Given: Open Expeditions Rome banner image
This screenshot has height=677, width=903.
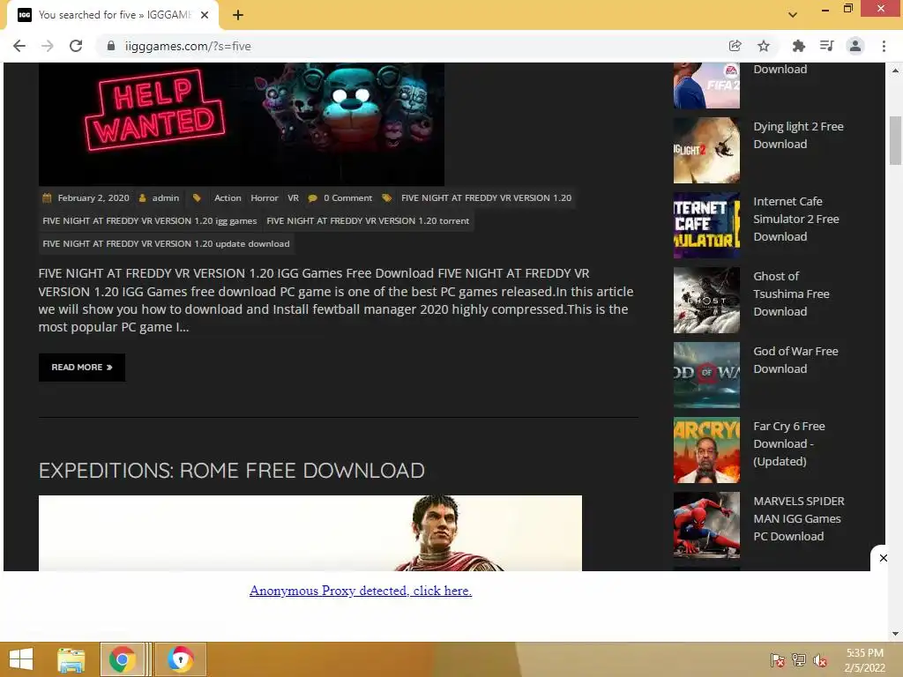Looking at the screenshot, I should coord(310,533).
